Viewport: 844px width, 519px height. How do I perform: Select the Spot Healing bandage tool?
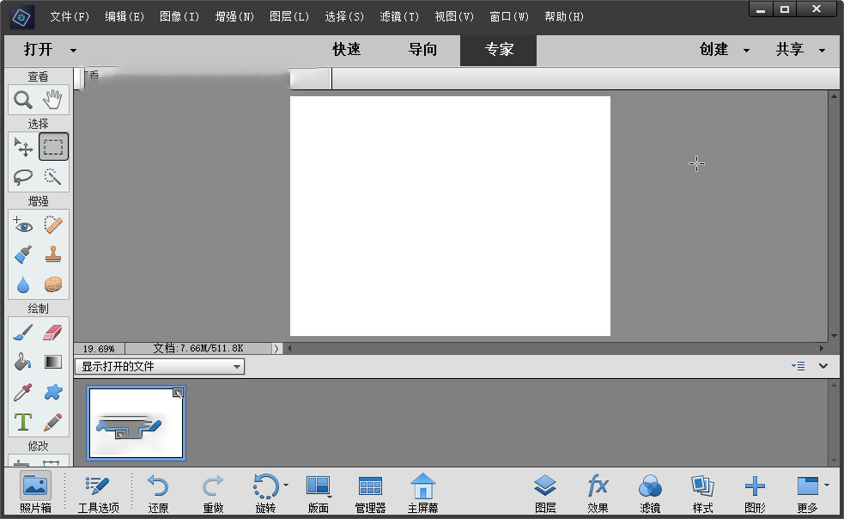tap(52, 224)
